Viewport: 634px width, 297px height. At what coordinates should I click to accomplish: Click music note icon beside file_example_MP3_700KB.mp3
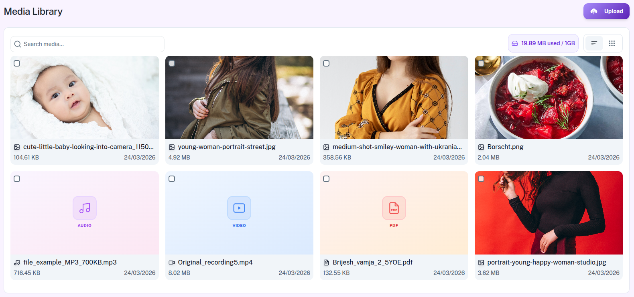(x=17, y=263)
